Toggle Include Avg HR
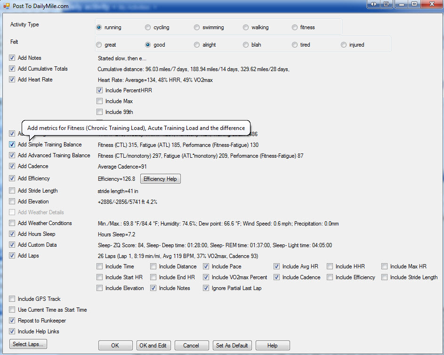444x355 pixels. [277, 266]
